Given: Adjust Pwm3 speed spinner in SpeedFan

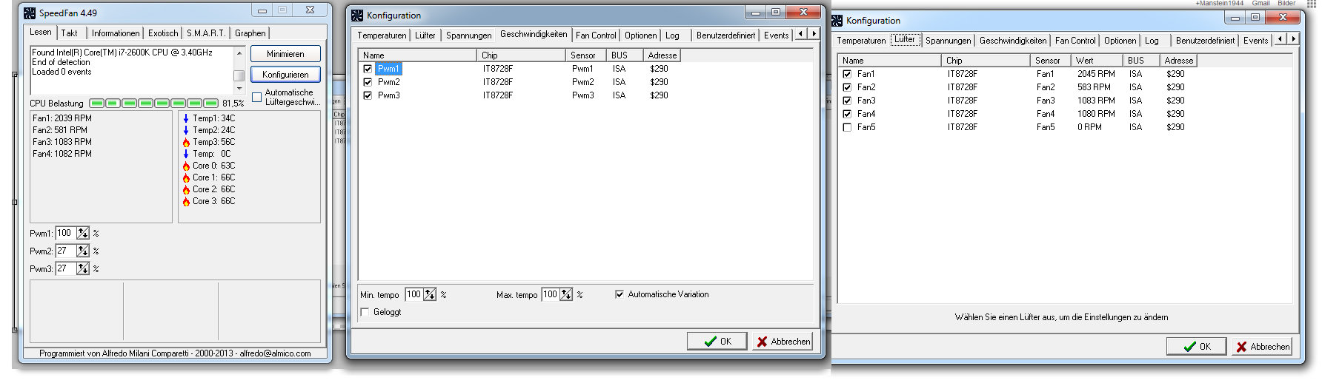Looking at the screenshot, I should click(83, 268).
